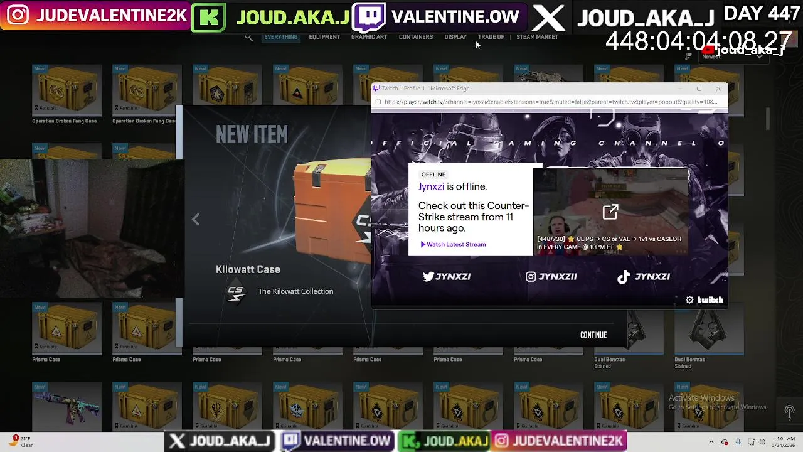This screenshot has height=452, width=803.
Task: Click the CS logo beside The Kilowatt Collection
Action: click(235, 293)
